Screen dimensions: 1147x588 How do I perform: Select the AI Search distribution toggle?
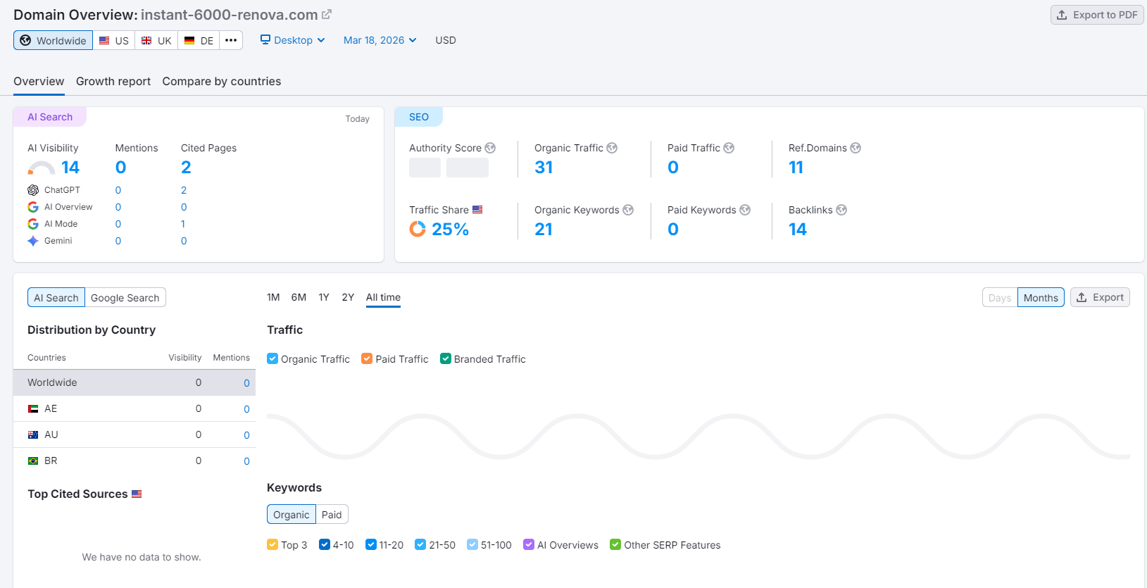tap(56, 298)
